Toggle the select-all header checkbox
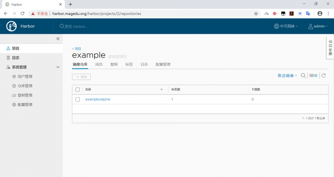The height and width of the screenshot is (177, 334). point(78,89)
